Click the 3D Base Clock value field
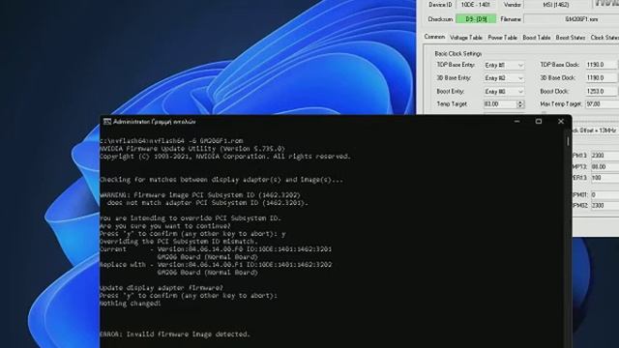 [x=601, y=77]
